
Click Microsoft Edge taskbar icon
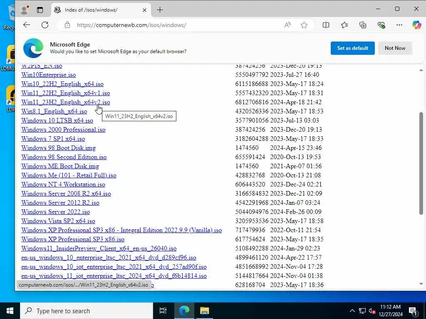[184, 311]
